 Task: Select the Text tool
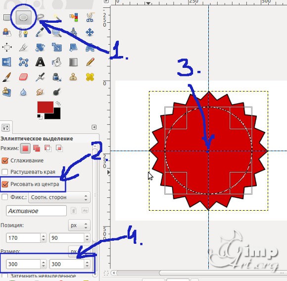tap(40, 62)
